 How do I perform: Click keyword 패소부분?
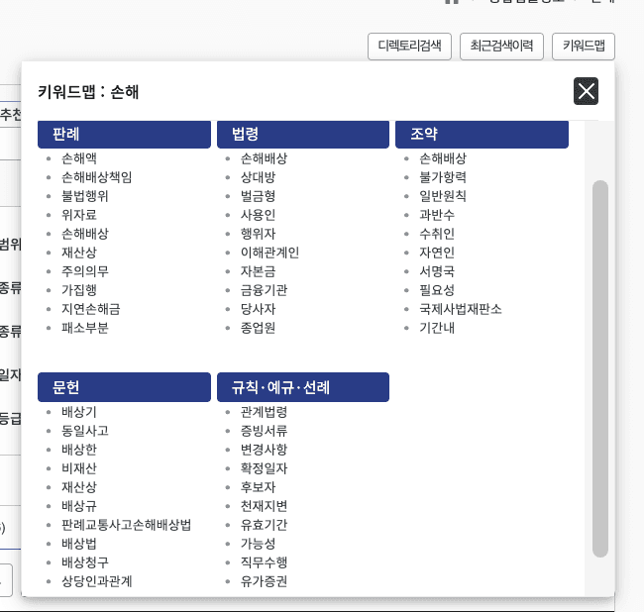click(x=85, y=328)
